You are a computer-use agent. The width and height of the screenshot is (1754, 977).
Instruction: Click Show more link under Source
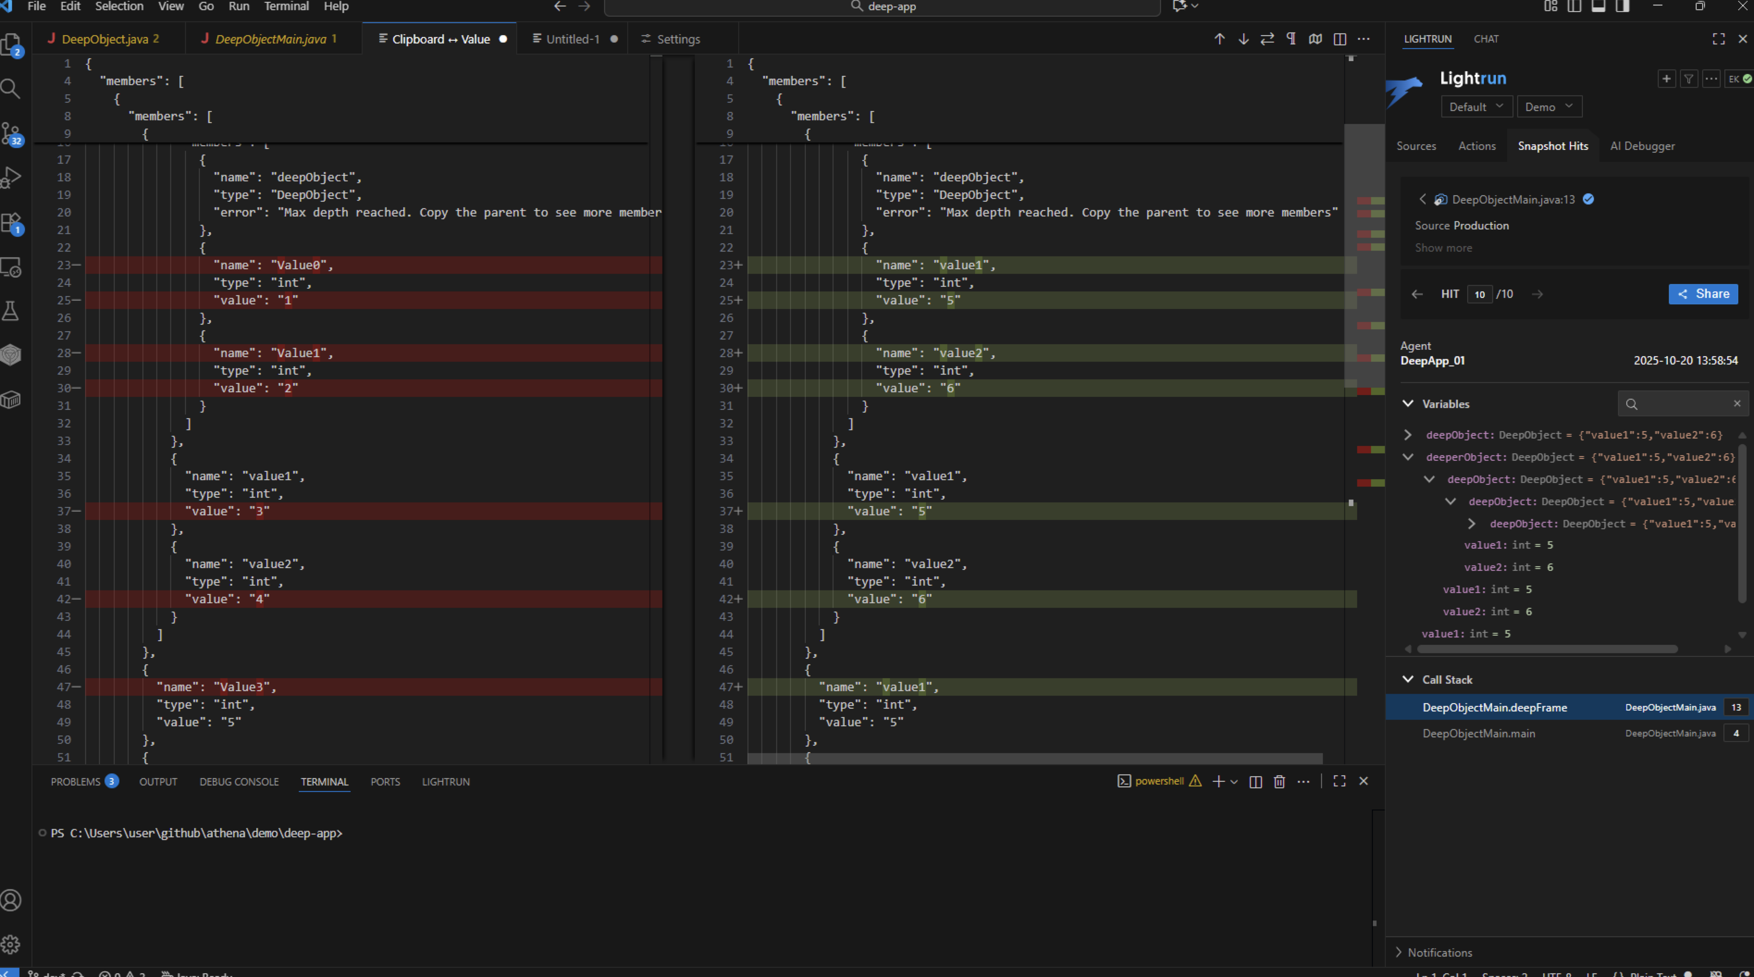click(1443, 248)
